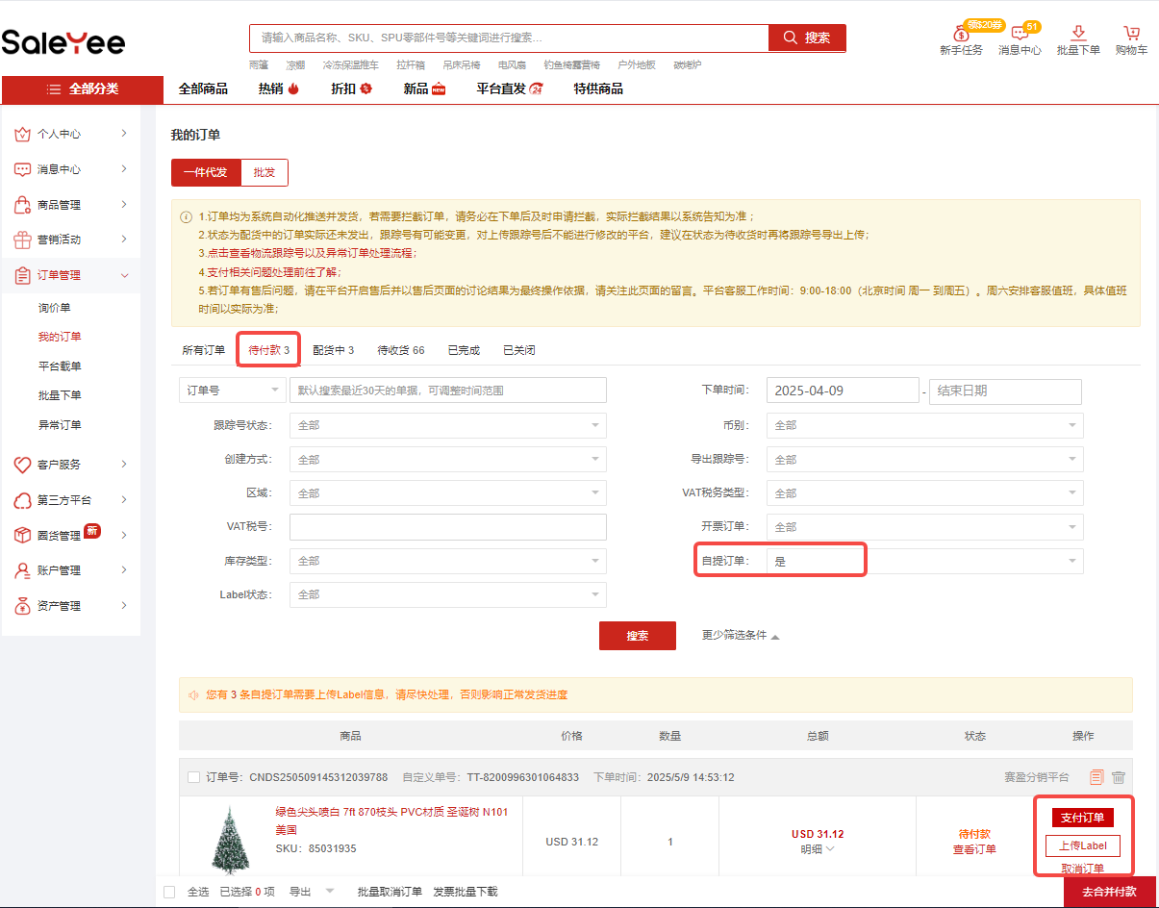Image resolution: width=1159 pixels, height=908 pixels.
Task: Open the message center icon (消息中心) in header
Action: point(1020,35)
